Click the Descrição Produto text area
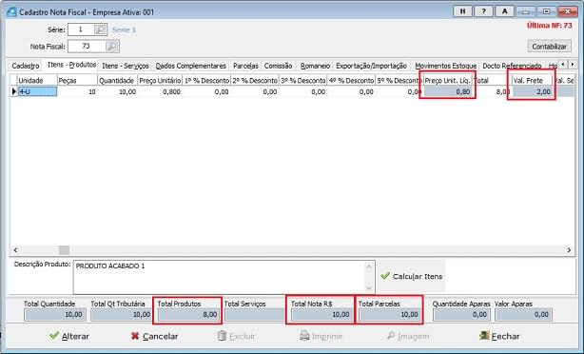Image resolution: width=584 pixels, height=354 pixels. pos(220,277)
